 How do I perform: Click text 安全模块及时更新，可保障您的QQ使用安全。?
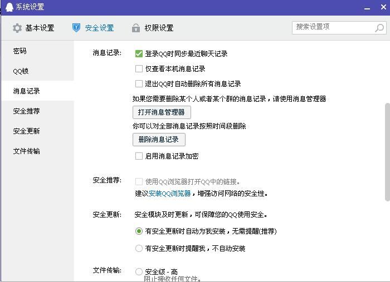[201, 215]
